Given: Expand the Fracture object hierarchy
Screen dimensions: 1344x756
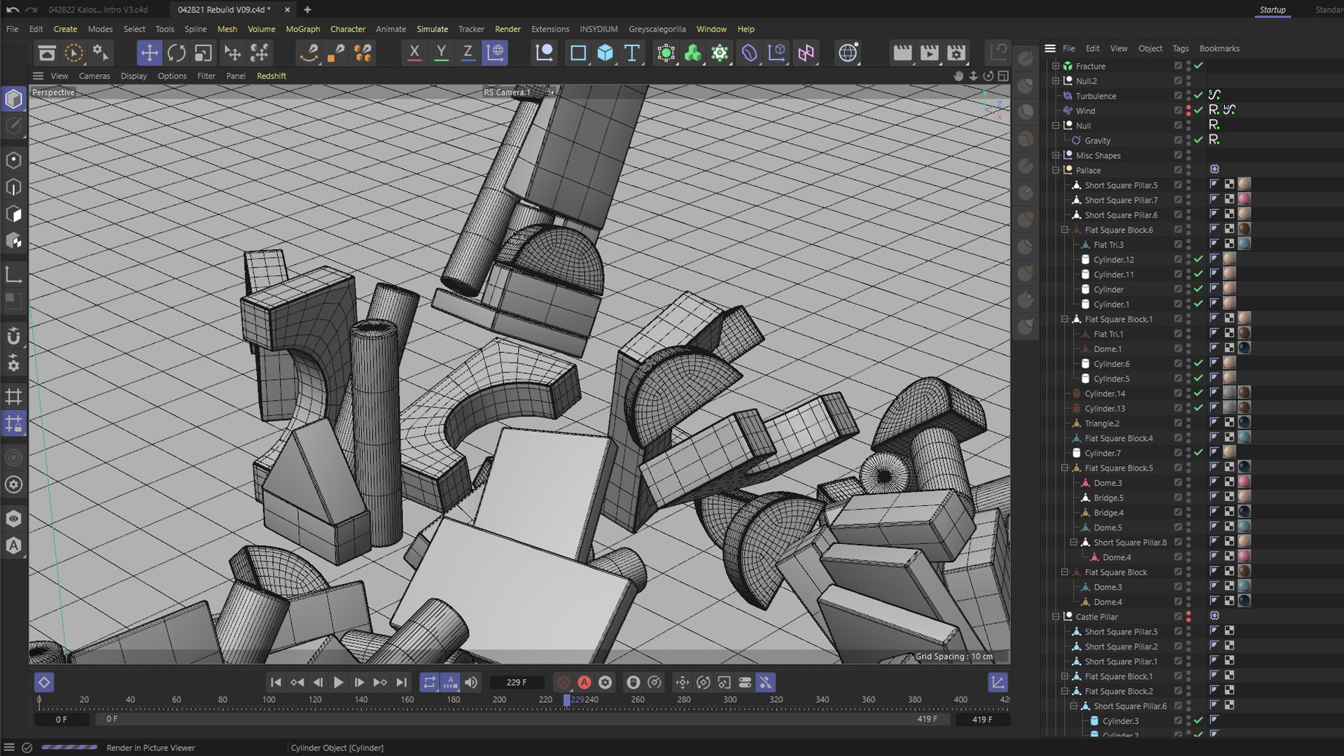Looking at the screenshot, I should tap(1056, 66).
